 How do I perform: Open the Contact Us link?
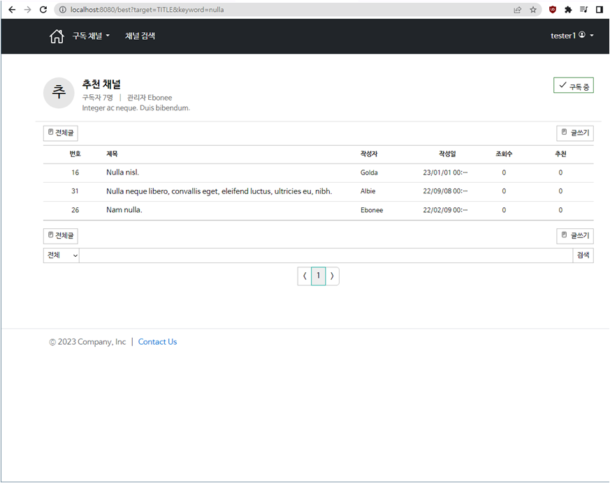157,341
